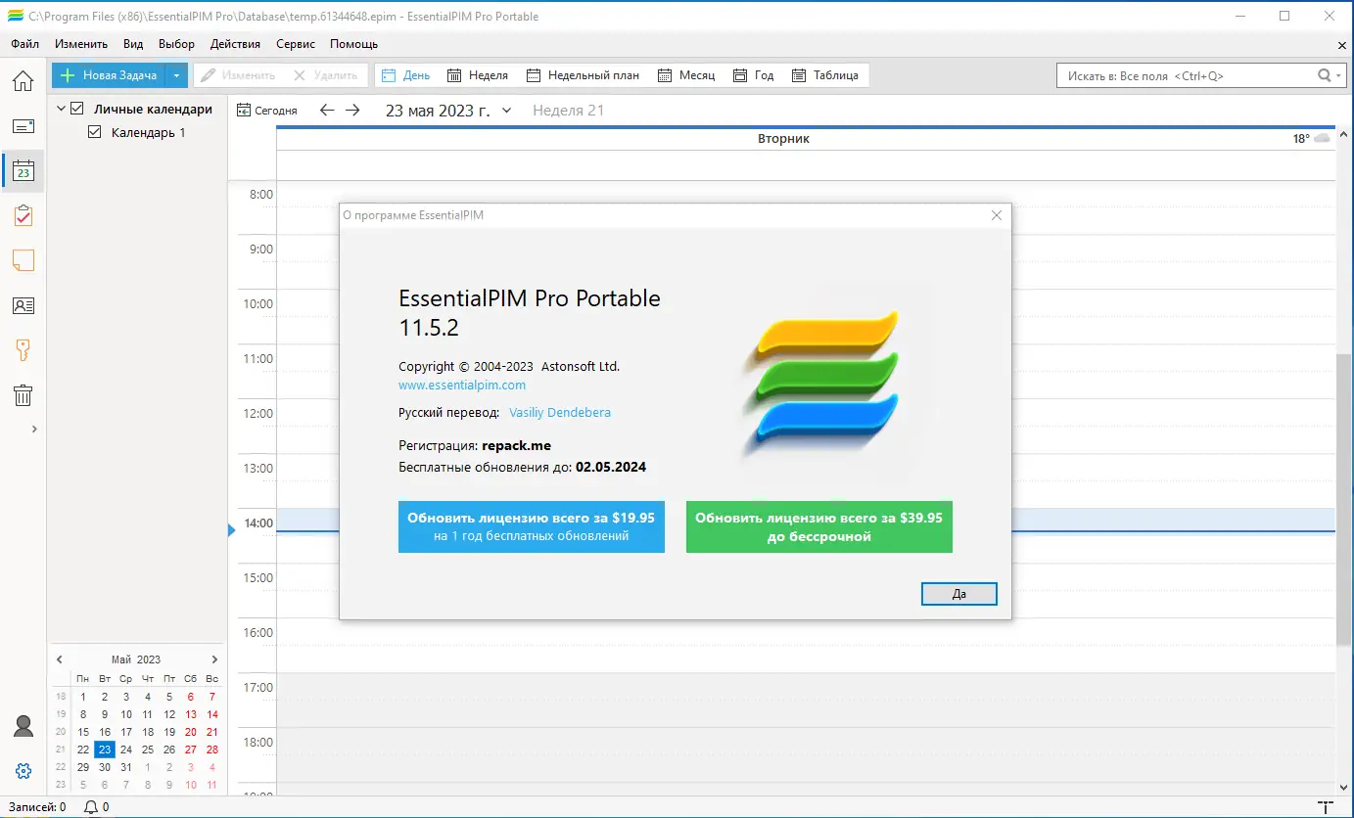
Task: Collapse the Личные календари tree group
Action: pyautogui.click(x=61, y=109)
